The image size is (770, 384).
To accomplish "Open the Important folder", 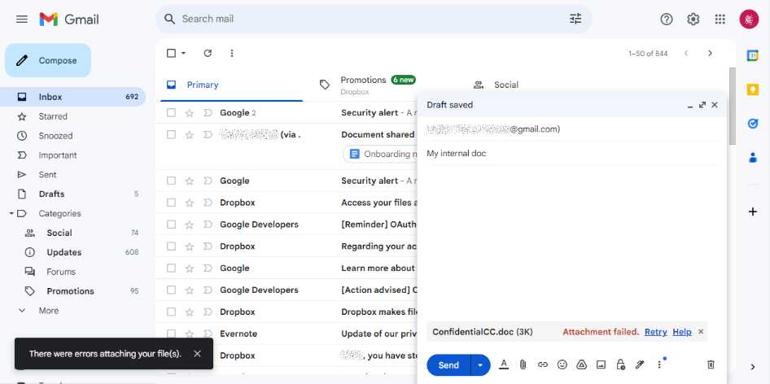I will tap(72, 155).
